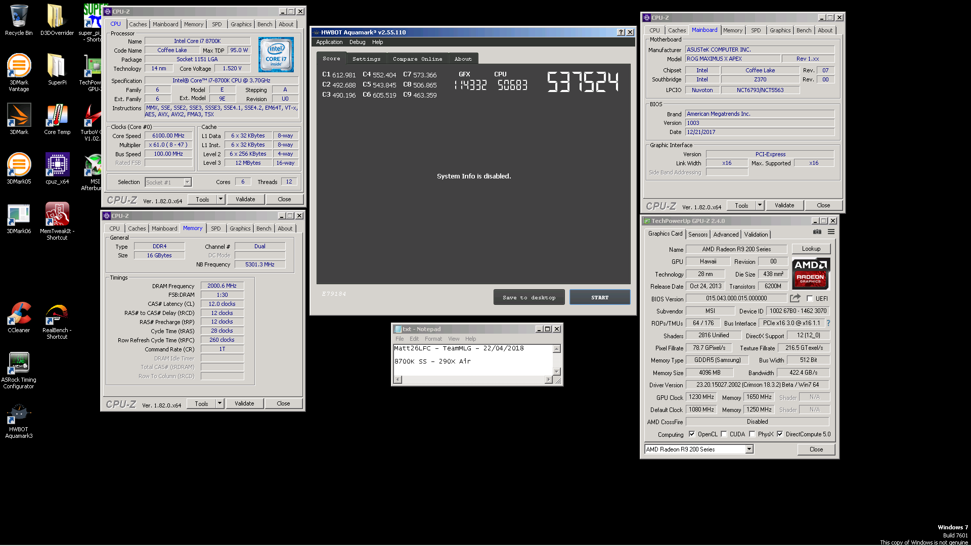Open the Compare Online tab in Aquamark
The width and height of the screenshot is (971, 546).
tap(417, 59)
